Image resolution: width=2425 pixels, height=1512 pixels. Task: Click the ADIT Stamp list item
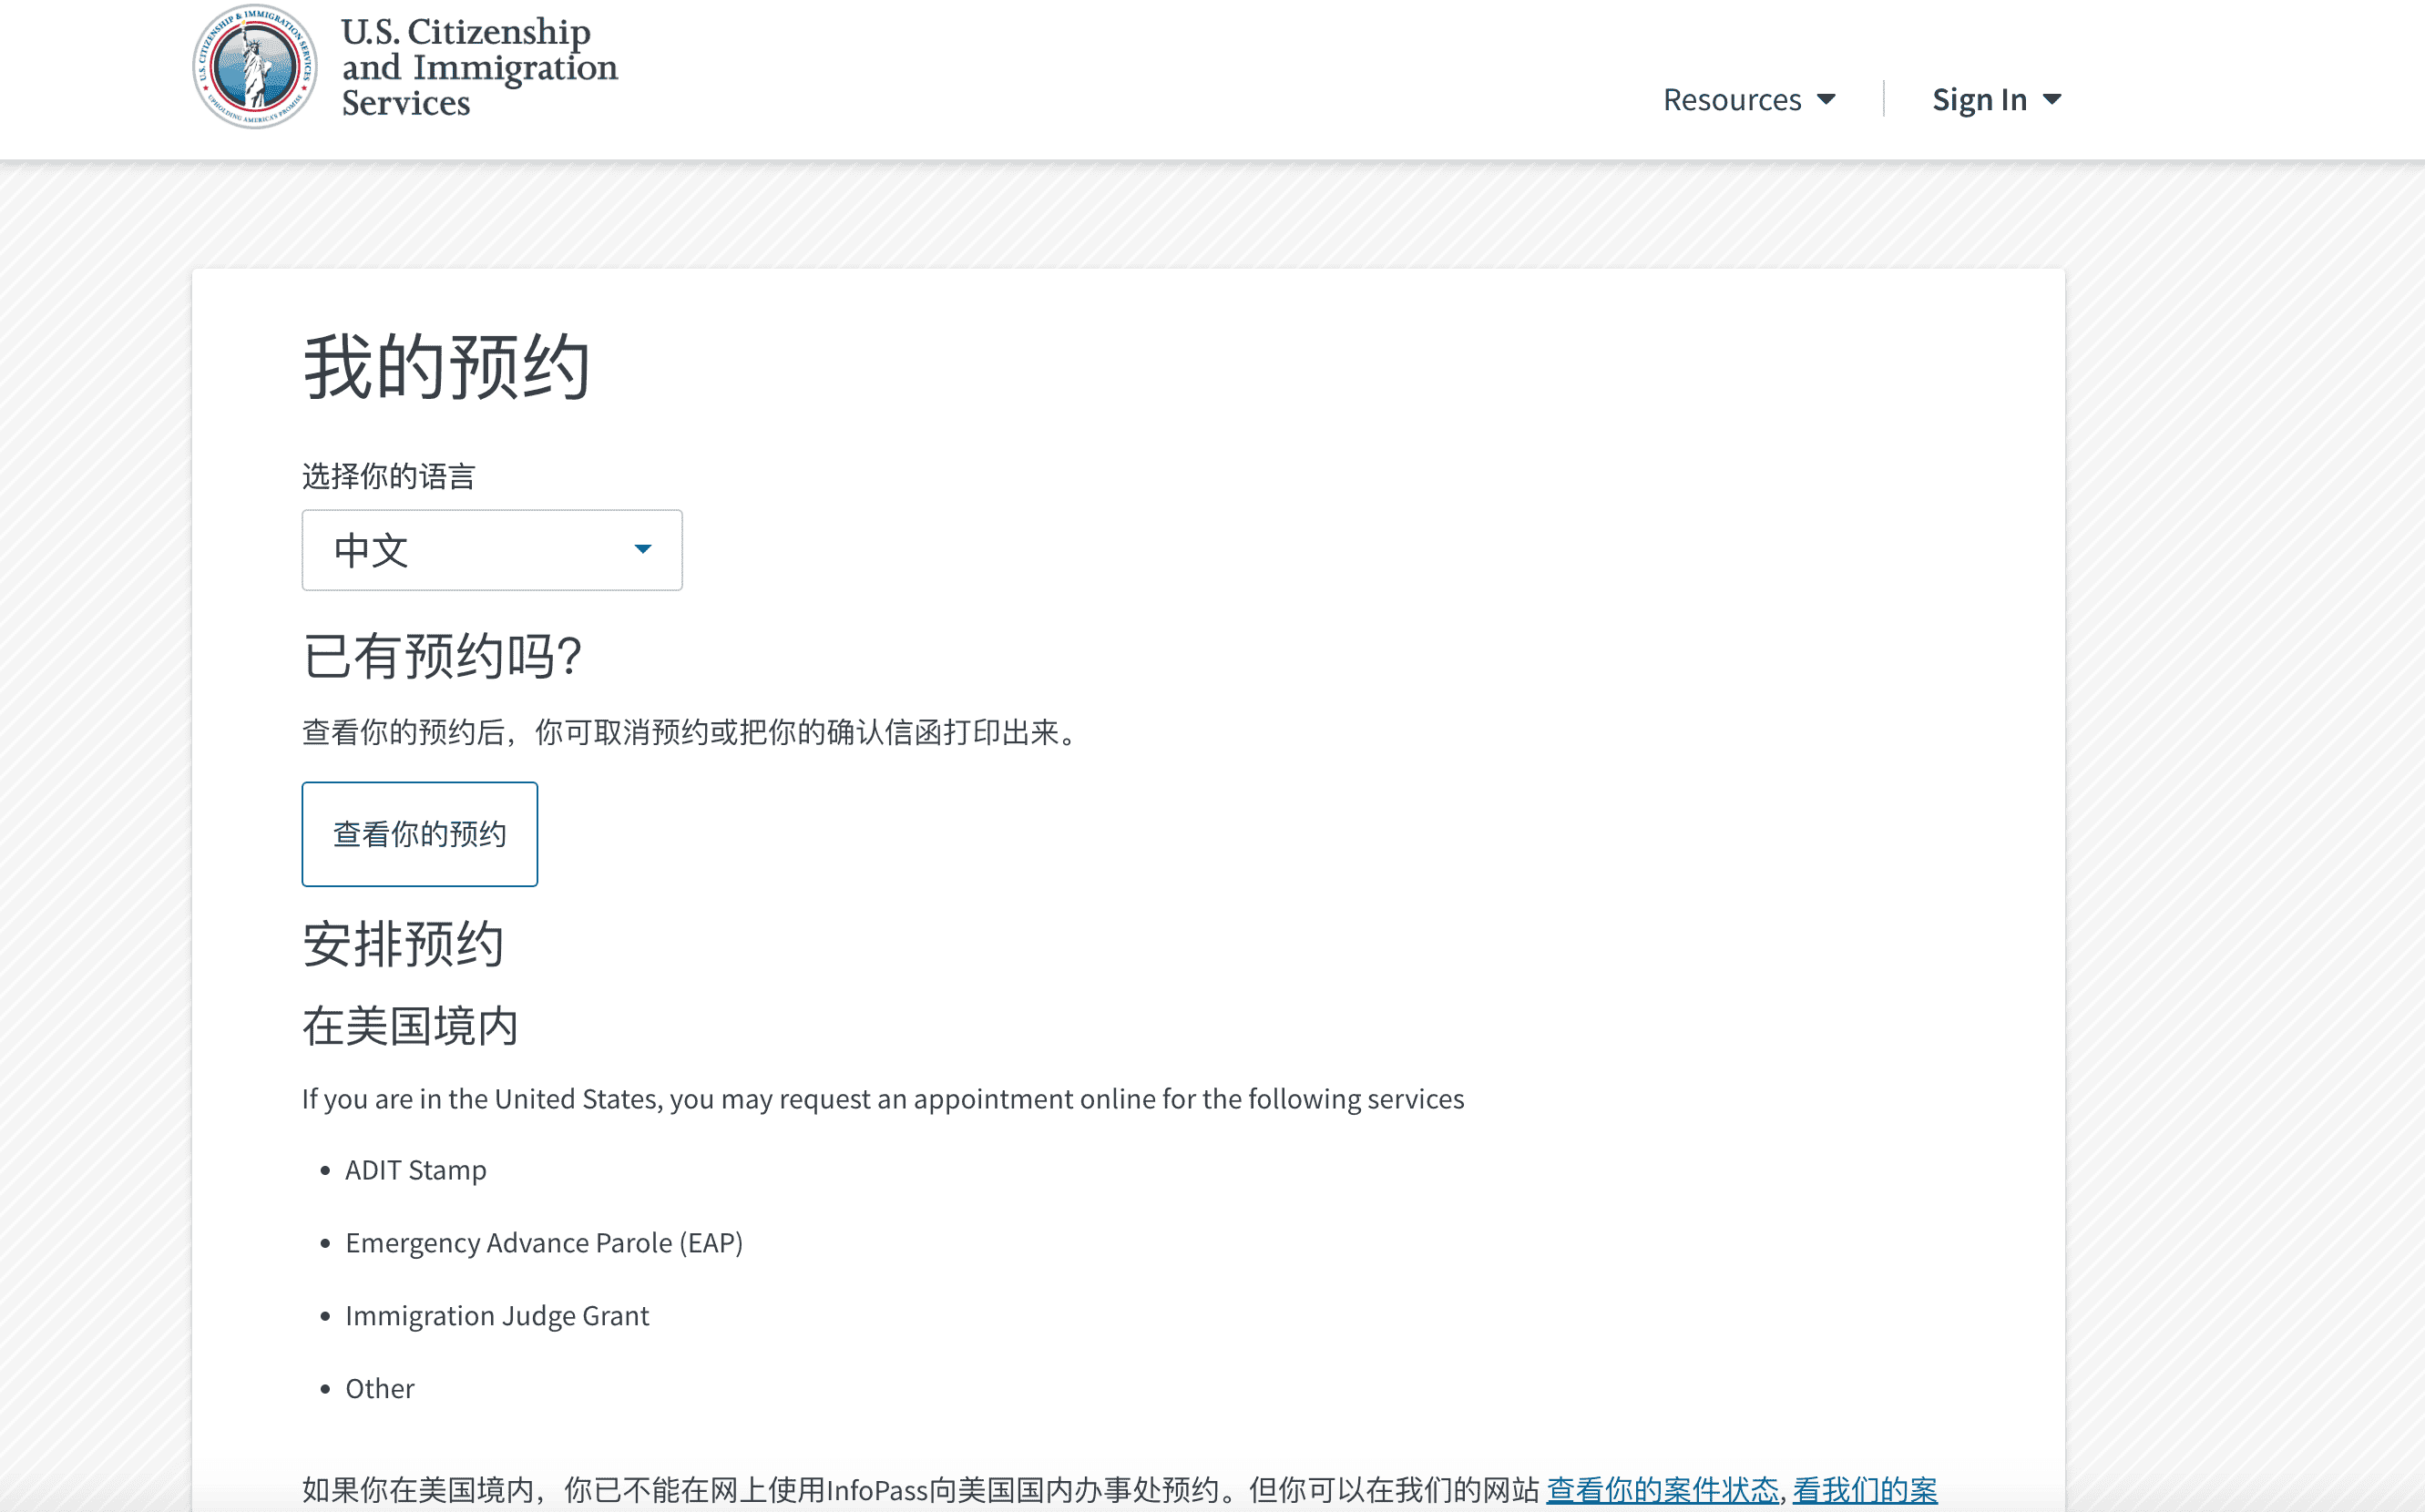pos(416,1169)
